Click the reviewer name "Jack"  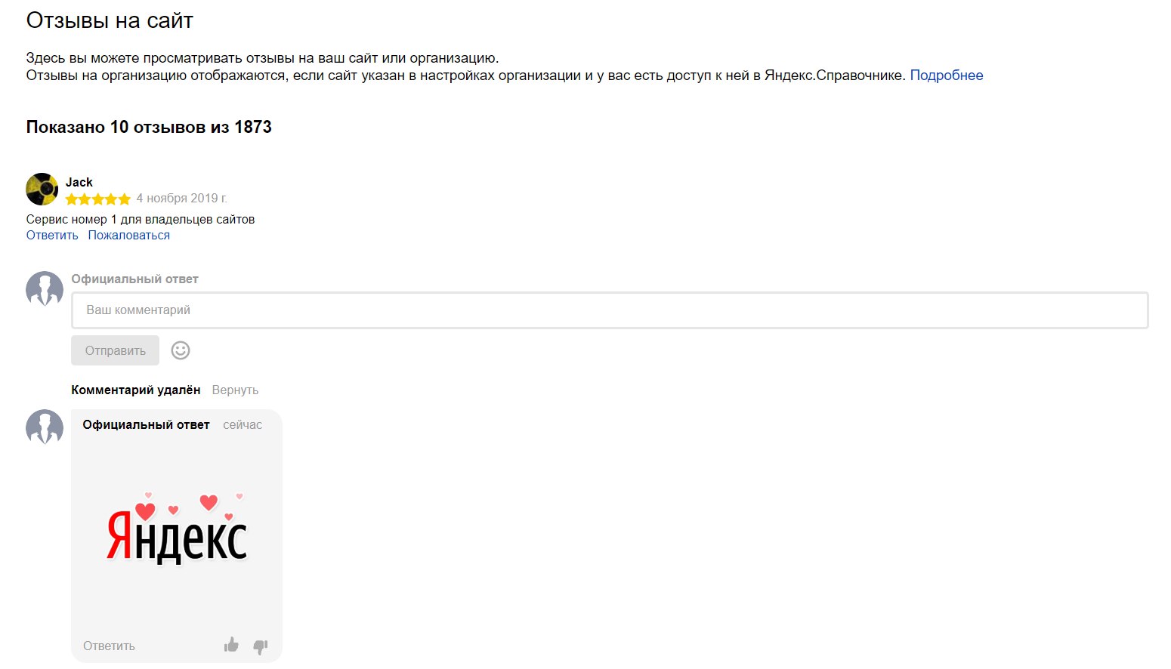tap(79, 182)
